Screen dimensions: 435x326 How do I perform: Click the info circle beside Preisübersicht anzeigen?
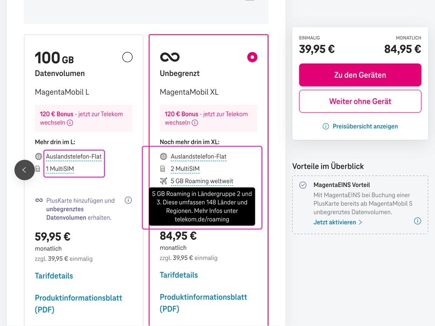(325, 126)
